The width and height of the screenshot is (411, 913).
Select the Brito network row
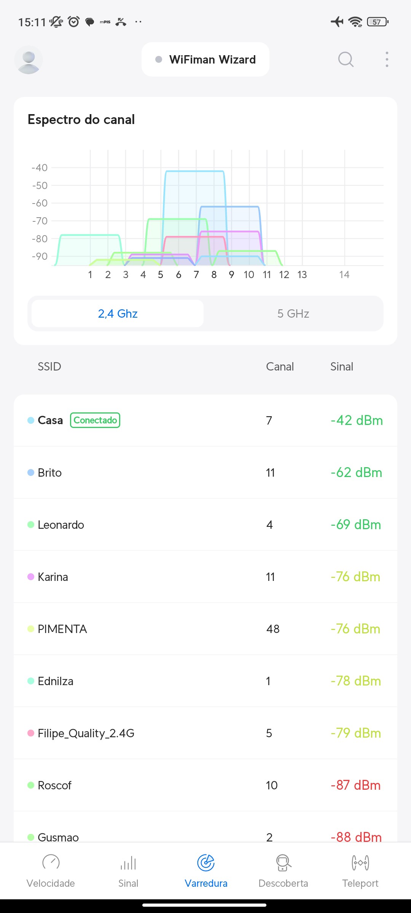[205, 472]
